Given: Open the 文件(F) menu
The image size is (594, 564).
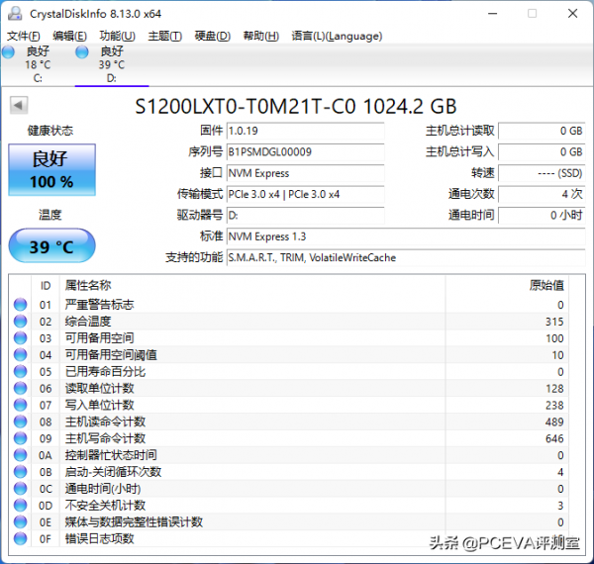Looking at the screenshot, I should tap(23, 37).
